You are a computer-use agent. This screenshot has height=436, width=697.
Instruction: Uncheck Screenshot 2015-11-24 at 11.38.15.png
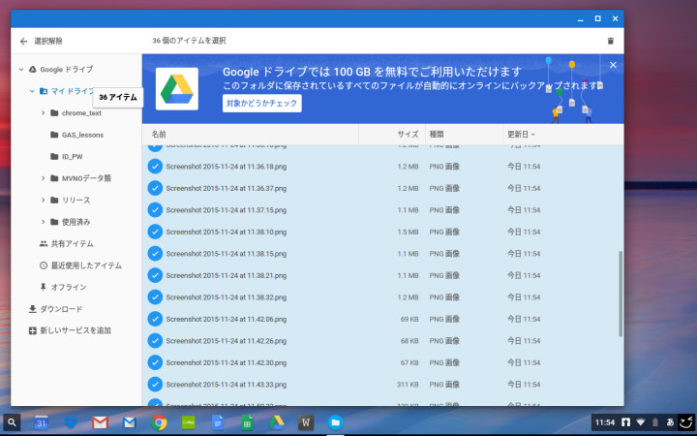pyautogui.click(x=155, y=254)
